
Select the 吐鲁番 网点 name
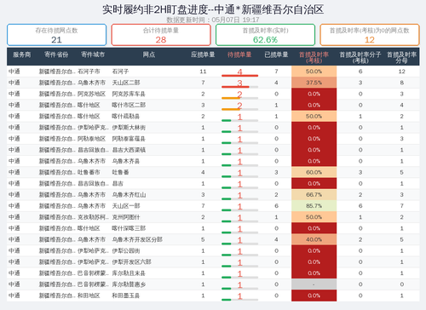(120, 172)
